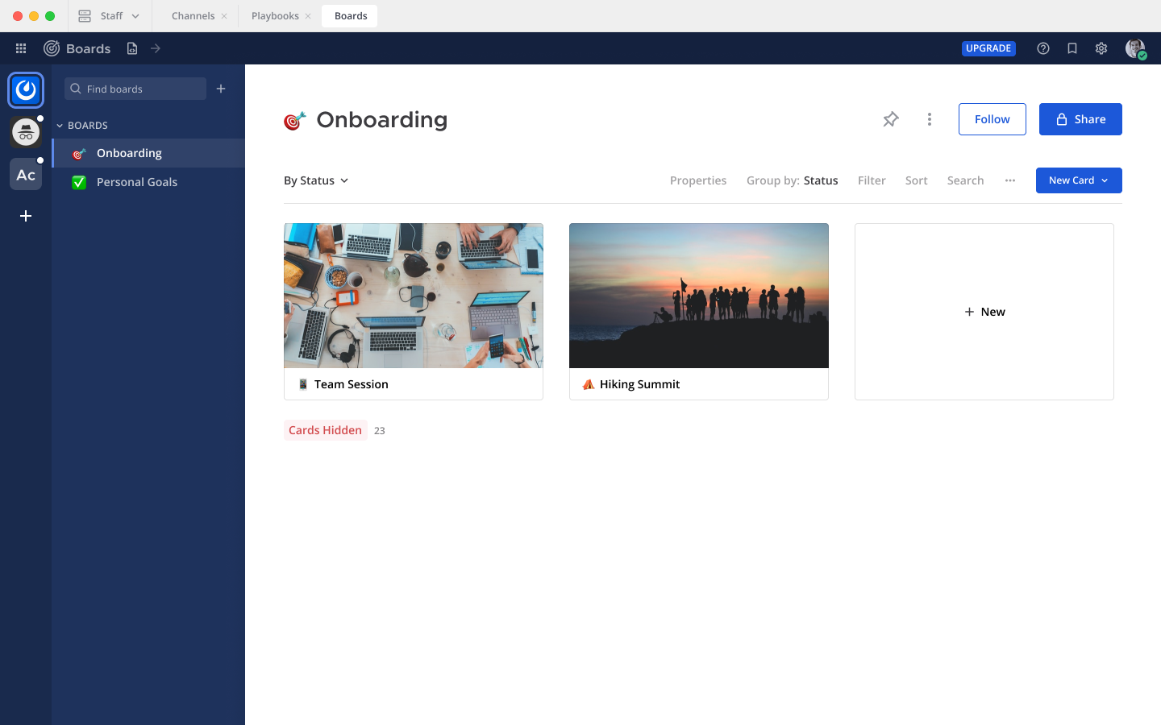The image size is (1161, 725).
Task: Follow the Onboarding board
Action: coord(992,118)
